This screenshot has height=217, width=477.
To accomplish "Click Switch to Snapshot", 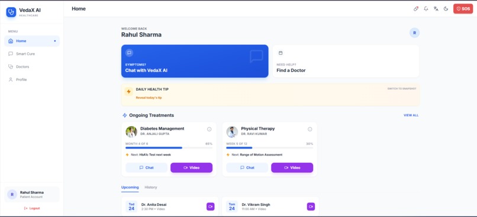I will pos(402,89).
